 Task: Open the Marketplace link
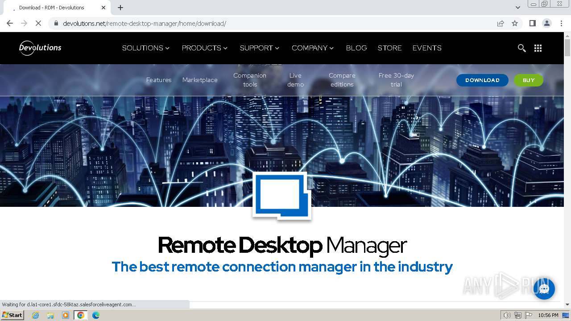coord(200,80)
